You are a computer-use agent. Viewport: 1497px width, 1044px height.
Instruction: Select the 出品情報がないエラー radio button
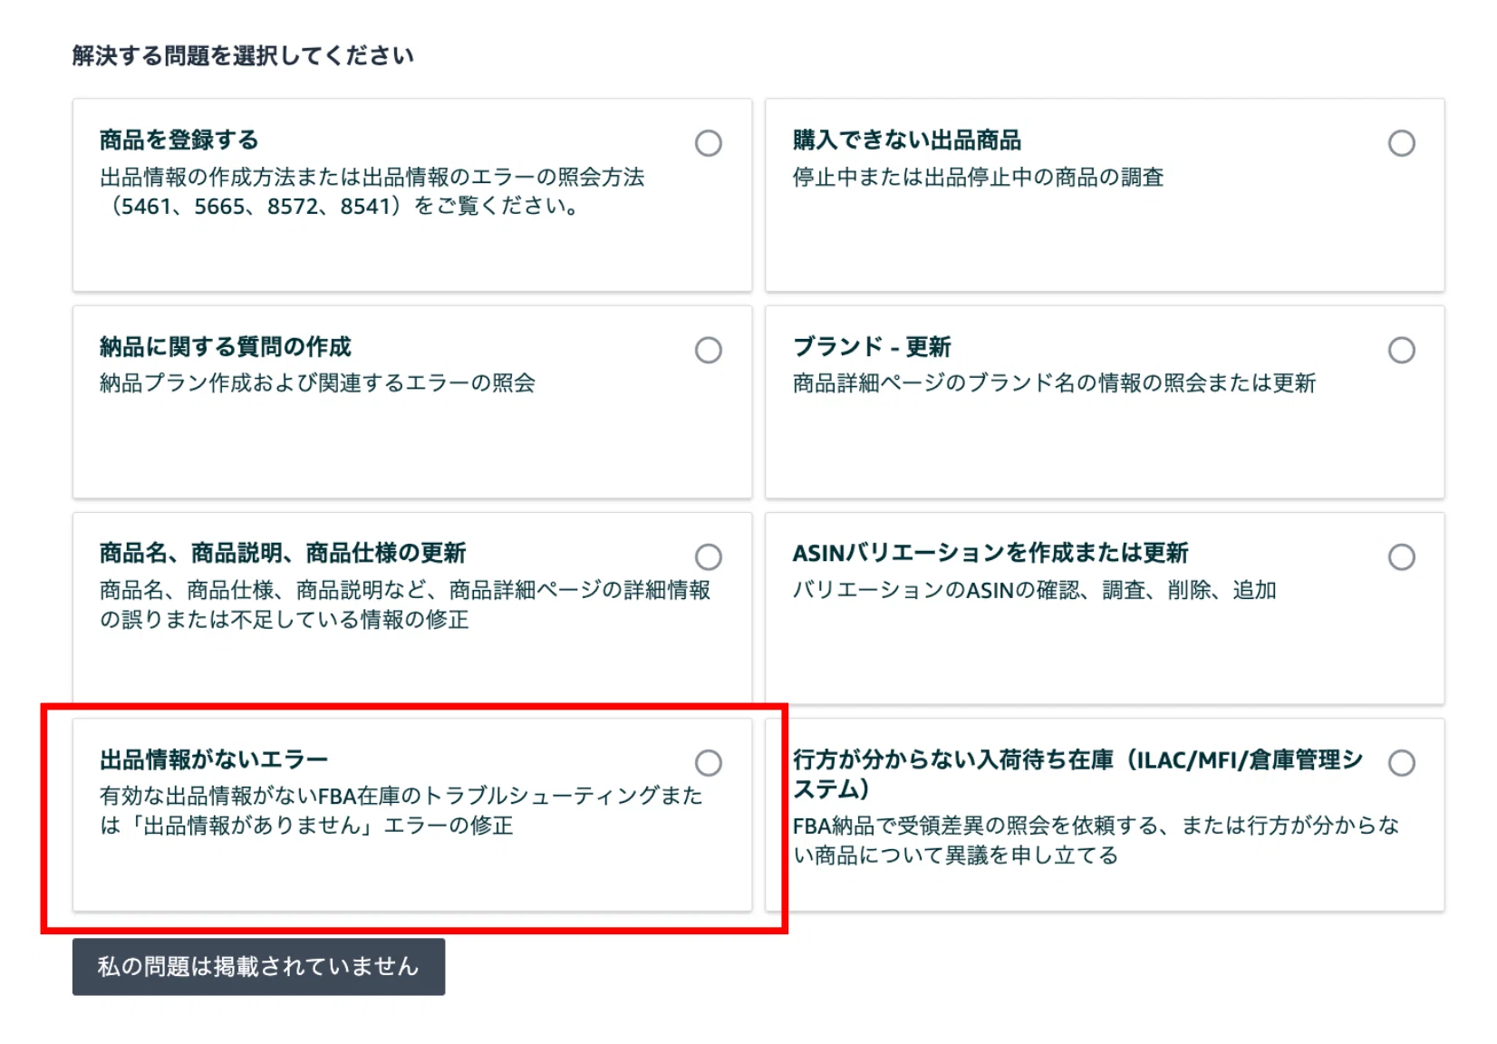(708, 763)
